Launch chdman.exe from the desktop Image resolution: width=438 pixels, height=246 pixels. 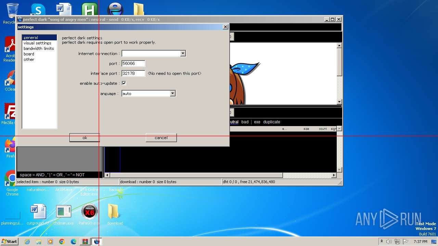(64, 214)
